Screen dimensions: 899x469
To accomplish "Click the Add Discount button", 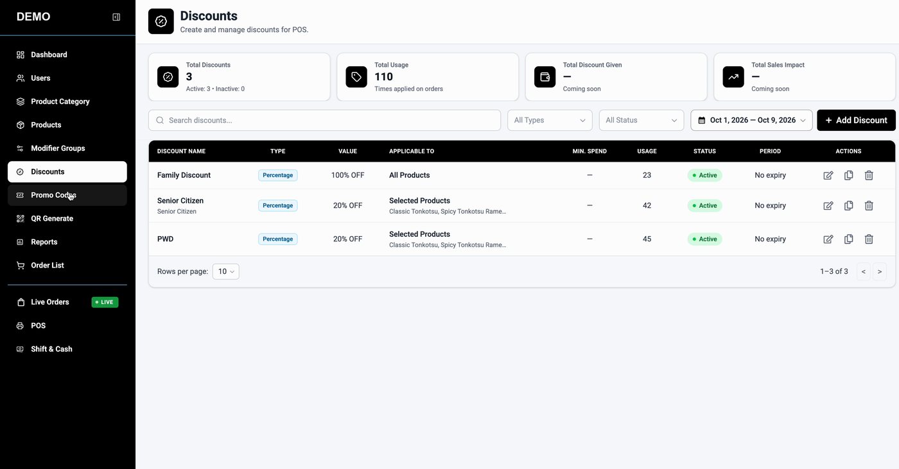I will (856, 120).
